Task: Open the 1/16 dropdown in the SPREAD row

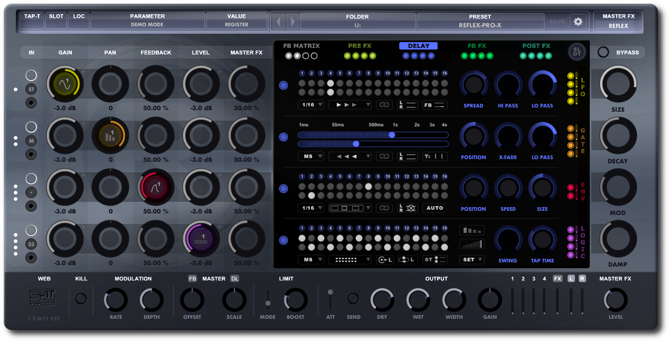Action: coord(311,105)
